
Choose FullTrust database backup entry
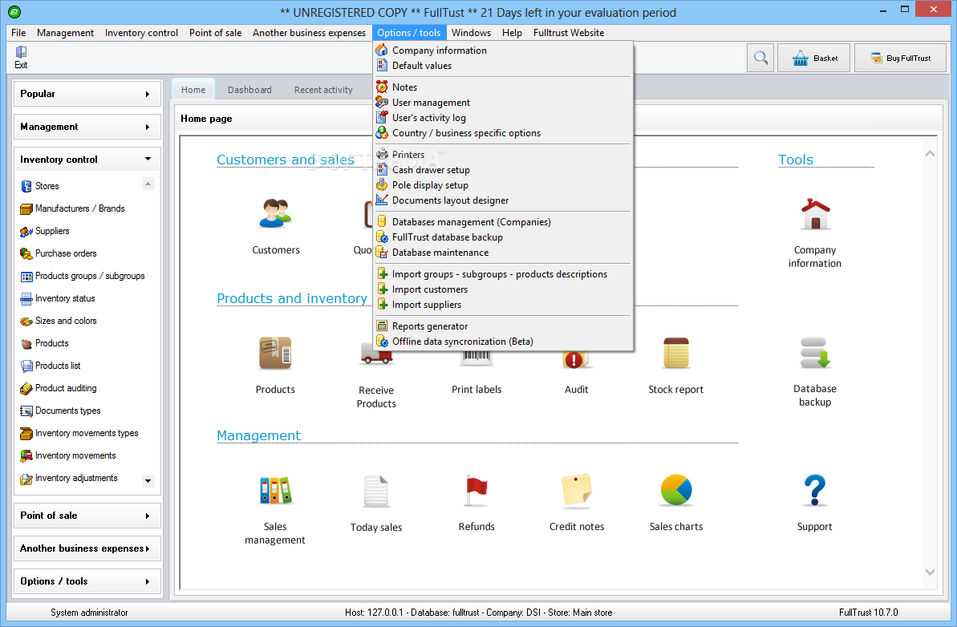pos(503,237)
